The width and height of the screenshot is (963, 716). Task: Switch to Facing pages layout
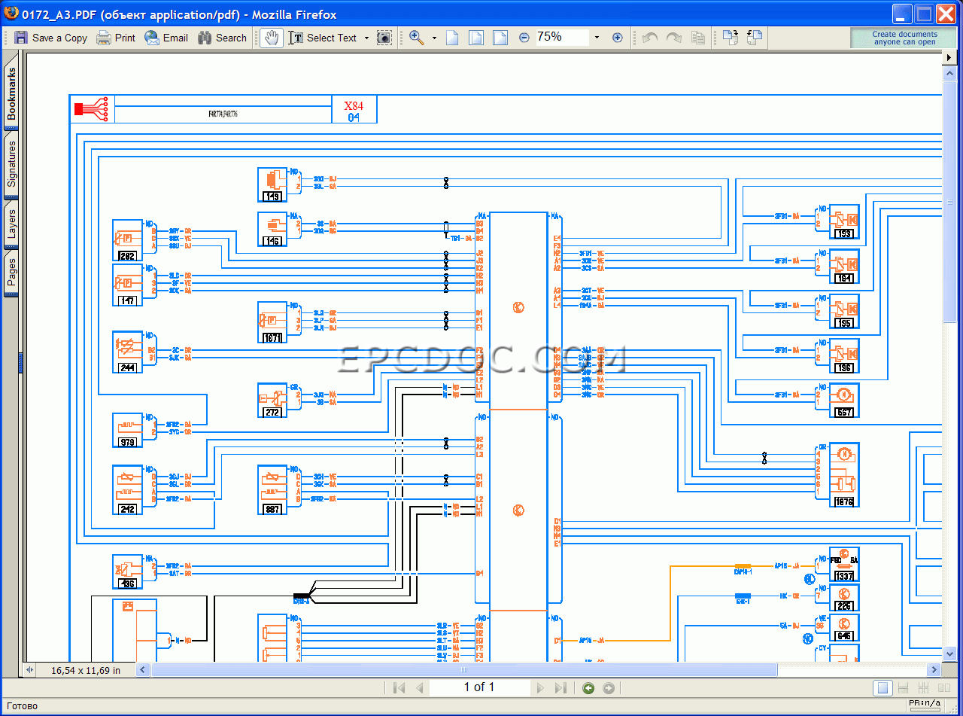click(943, 687)
